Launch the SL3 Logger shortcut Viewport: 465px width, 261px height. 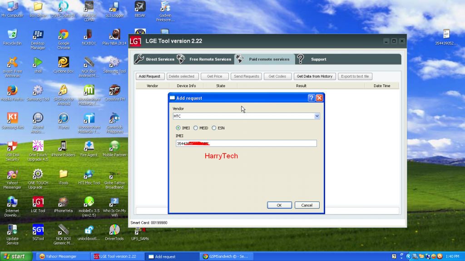tap(114, 9)
